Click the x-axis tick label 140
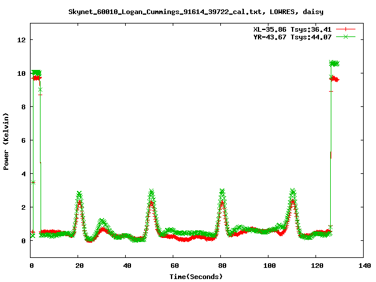 364,266
